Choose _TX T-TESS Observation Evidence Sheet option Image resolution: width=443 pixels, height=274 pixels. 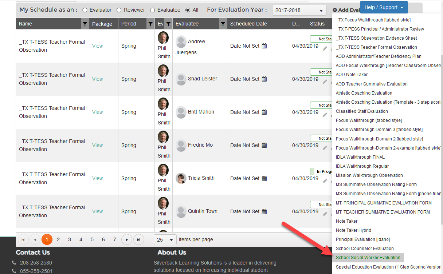coord(376,38)
